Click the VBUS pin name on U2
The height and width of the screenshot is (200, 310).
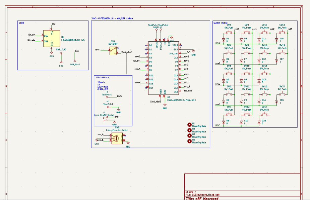175,45
